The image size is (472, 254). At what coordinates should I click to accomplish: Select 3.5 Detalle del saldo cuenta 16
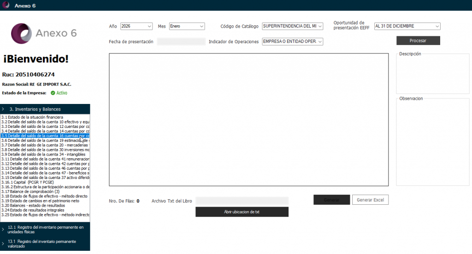45,136
